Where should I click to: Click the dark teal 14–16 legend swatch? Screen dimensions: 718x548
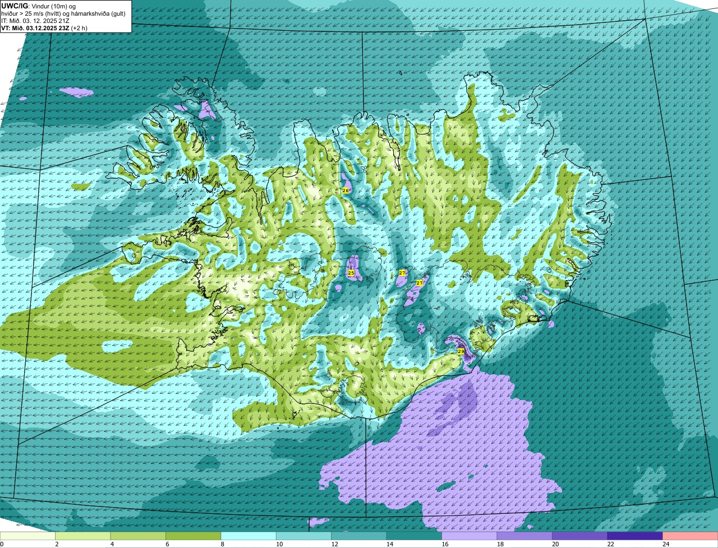(x=414, y=536)
